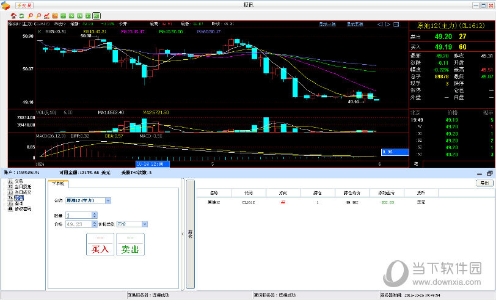Select 修改密码 in the left tree
Screen dimensions: 496x300
23,208
